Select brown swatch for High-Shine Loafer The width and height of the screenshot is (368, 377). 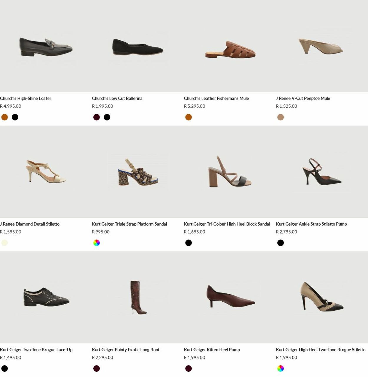coord(4,117)
